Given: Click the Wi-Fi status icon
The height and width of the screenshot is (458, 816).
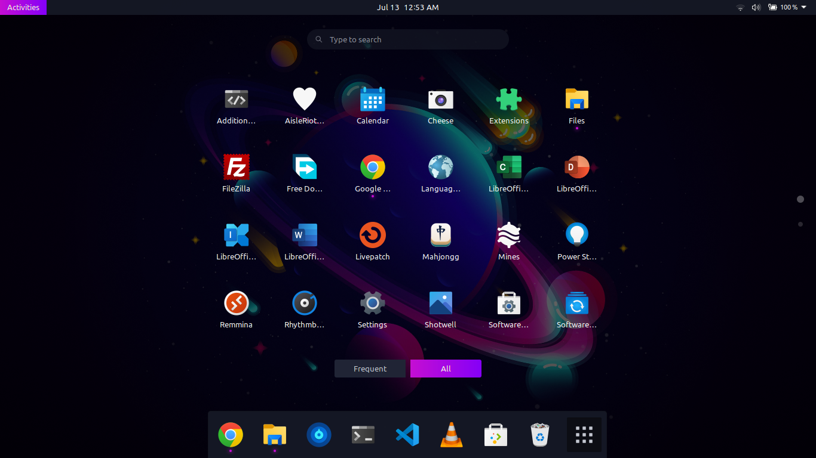Looking at the screenshot, I should (741, 7).
